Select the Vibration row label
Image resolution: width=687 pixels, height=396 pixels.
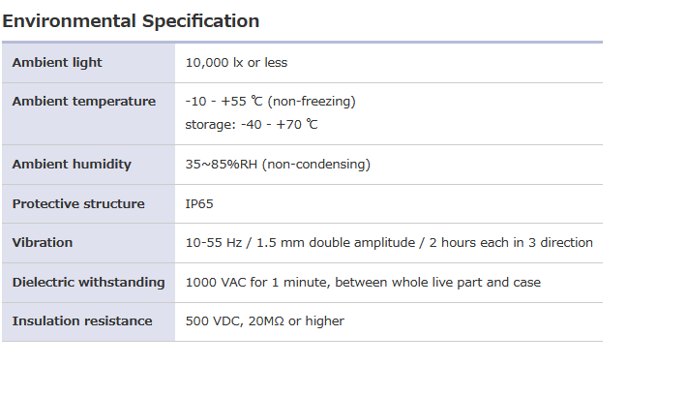tap(42, 243)
